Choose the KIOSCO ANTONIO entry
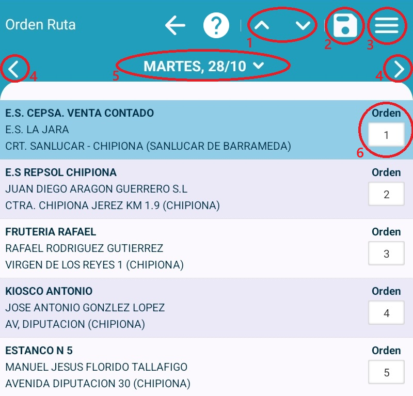Image resolution: width=413 pixels, height=396 pixels. [155, 308]
